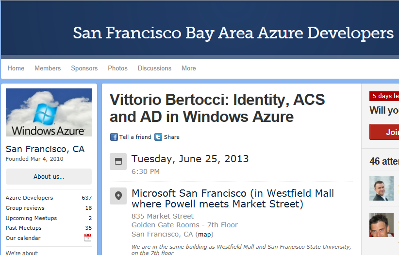Open Our calendar link
399x255 pixels.
(23, 238)
